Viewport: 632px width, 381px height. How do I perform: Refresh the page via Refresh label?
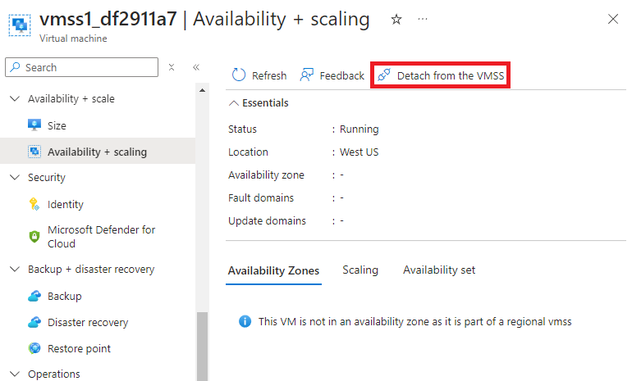(269, 75)
